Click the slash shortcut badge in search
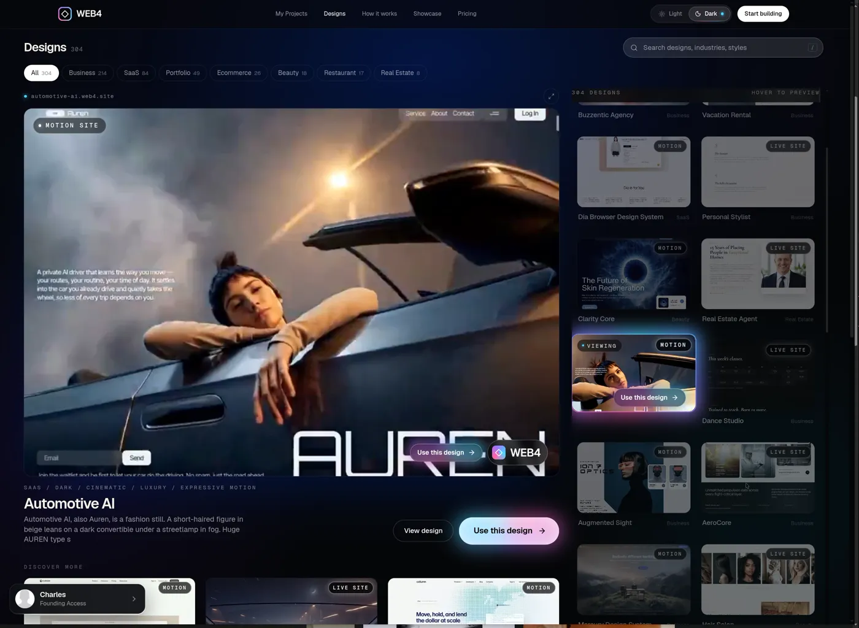 pos(812,48)
